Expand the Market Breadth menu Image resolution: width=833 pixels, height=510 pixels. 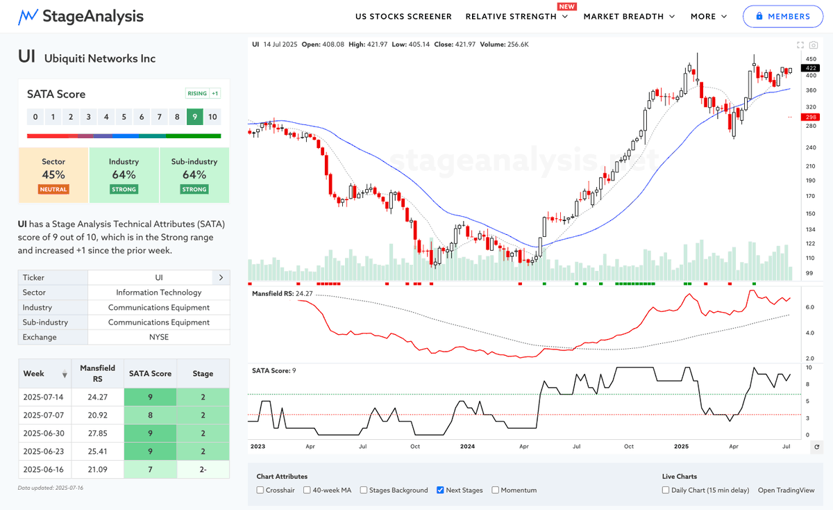click(630, 16)
